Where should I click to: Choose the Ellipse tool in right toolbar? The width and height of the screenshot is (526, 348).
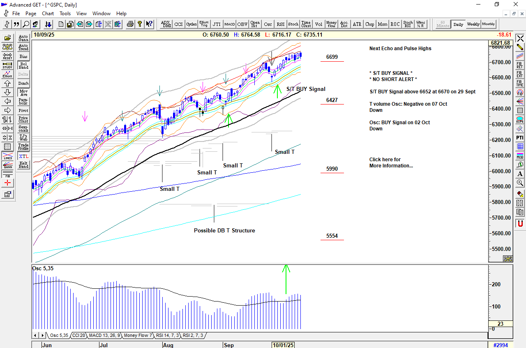520,120
